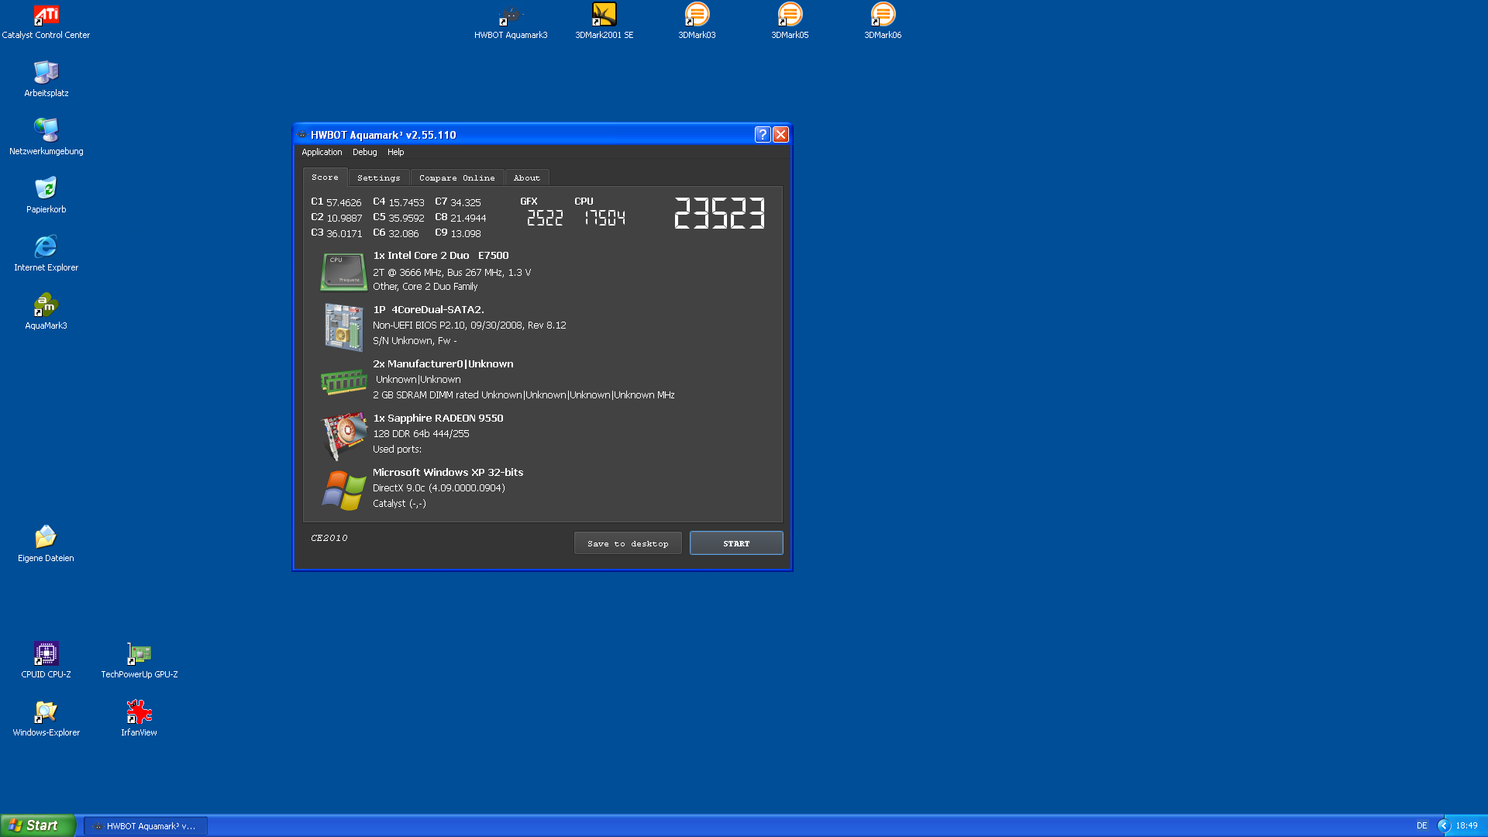Switch to the About tab
1488x837 pixels.
click(x=526, y=177)
